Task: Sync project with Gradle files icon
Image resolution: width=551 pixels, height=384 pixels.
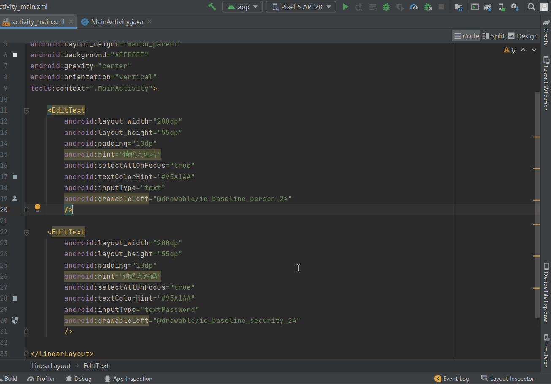Action: pyautogui.click(x=488, y=7)
